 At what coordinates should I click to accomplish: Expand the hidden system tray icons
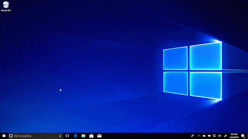tap(199, 136)
